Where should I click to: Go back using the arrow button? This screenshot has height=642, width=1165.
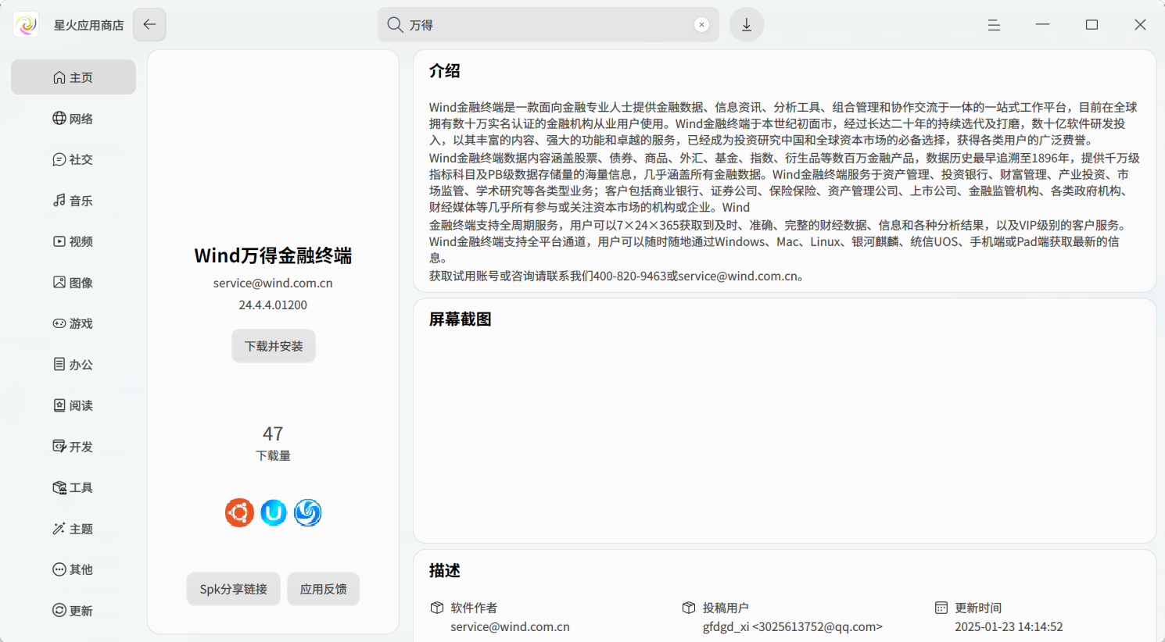pos(149,25)
